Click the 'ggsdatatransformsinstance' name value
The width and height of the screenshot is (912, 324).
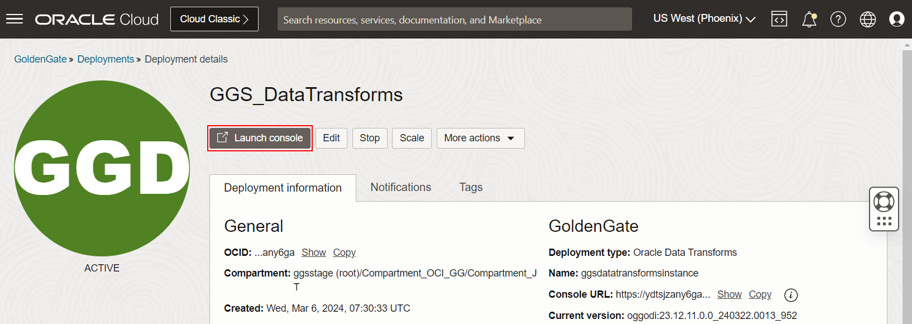click(639, 273)
